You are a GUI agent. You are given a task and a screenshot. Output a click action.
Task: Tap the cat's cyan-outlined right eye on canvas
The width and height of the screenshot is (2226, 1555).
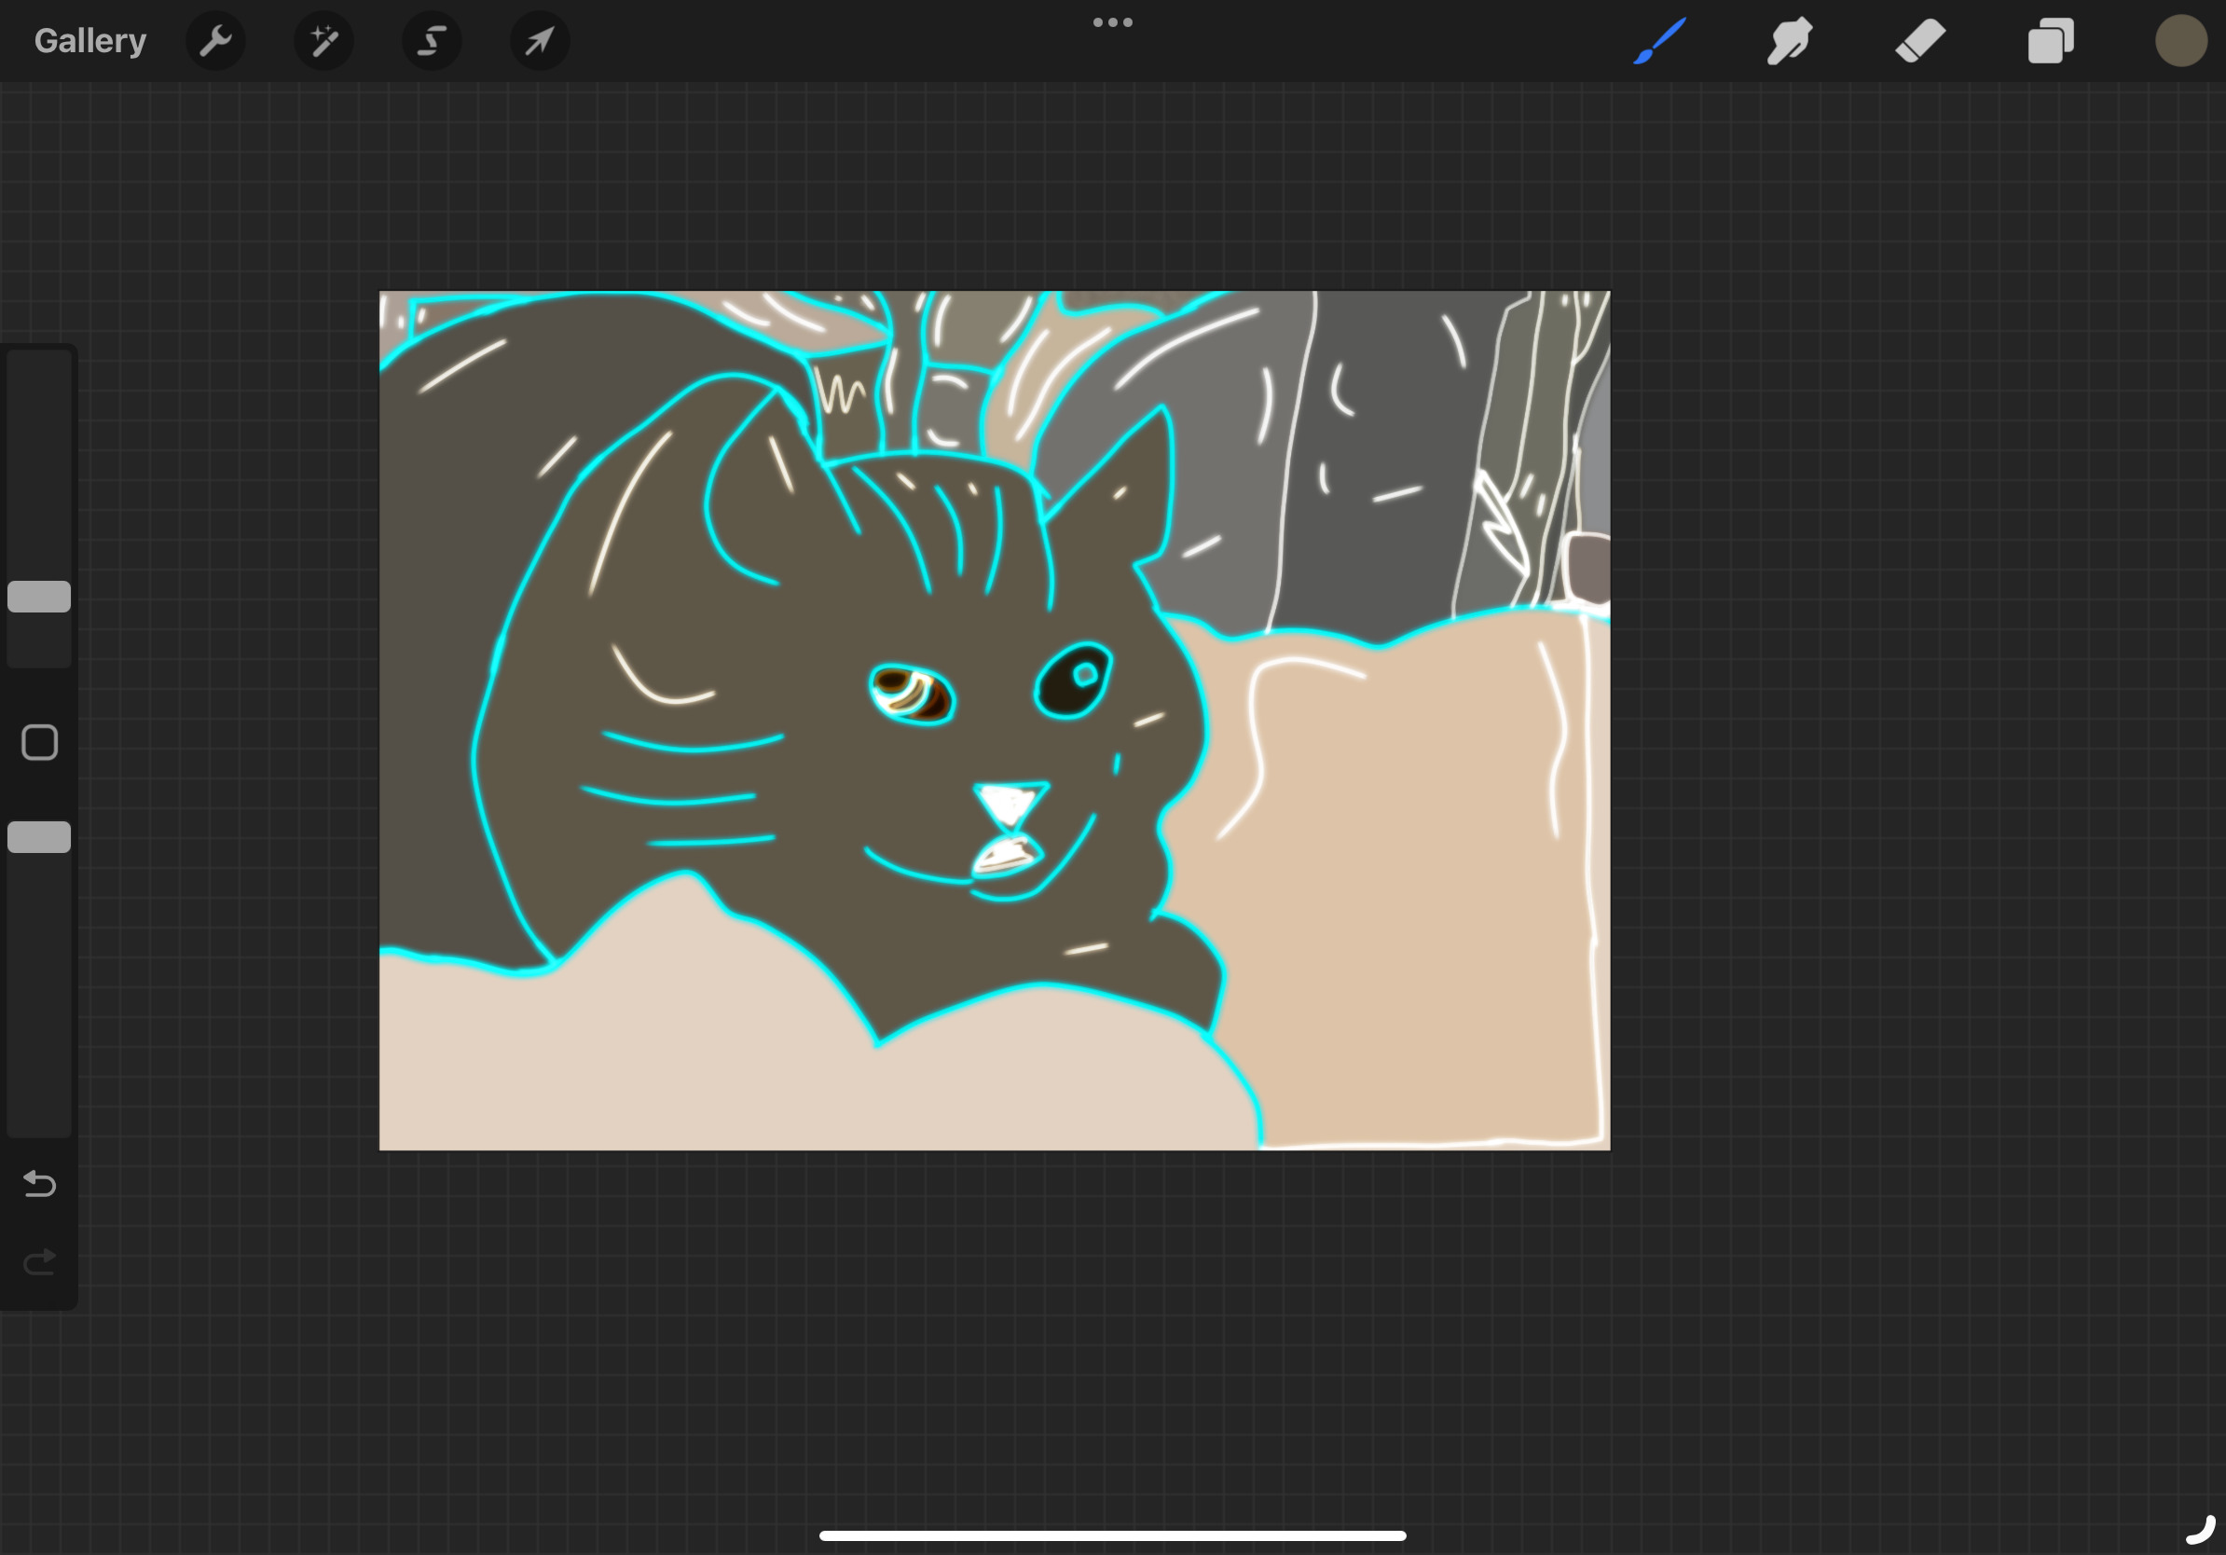pyautogui.click(x=1072, y=681)
